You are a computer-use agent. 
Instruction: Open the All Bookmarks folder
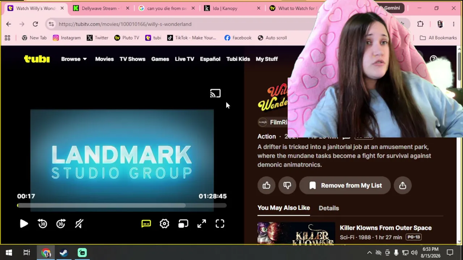click(x=438, y=38)
